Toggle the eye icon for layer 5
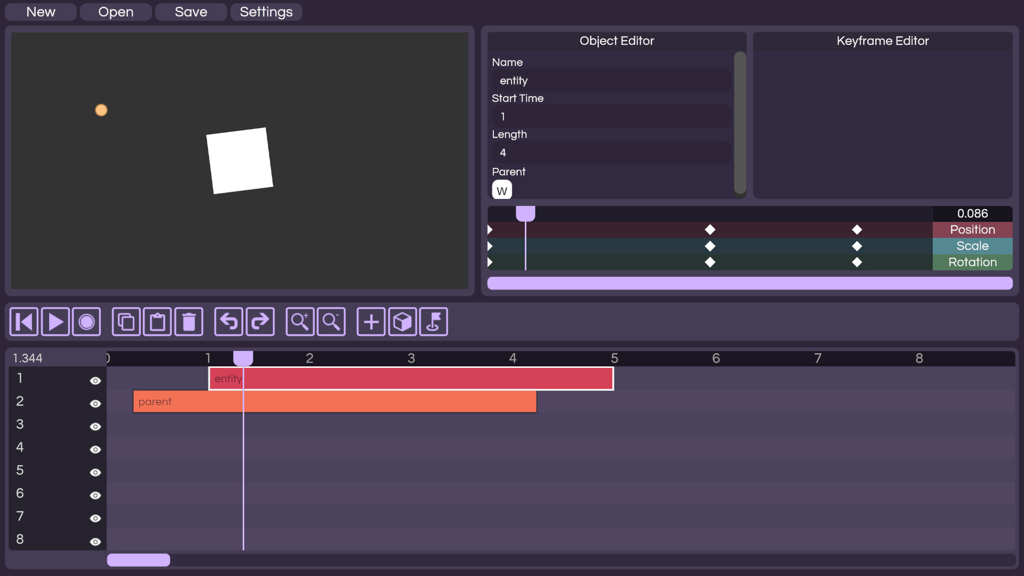The image size is (1024, 576). click(95, 473)
